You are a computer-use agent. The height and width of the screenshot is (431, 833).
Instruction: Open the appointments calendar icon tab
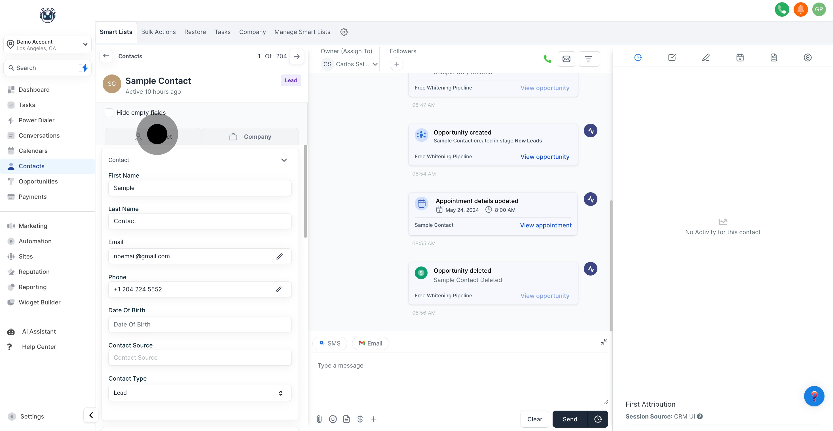(739, 57)
